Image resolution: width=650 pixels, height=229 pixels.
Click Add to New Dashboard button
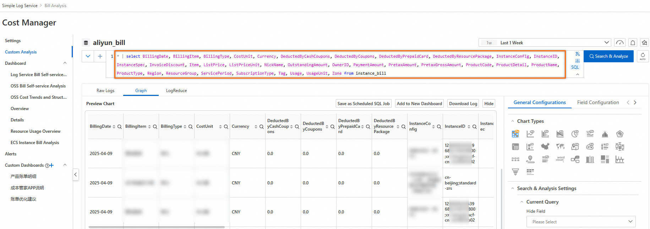tap(419, 104)
